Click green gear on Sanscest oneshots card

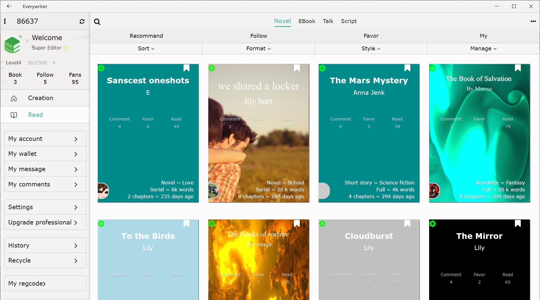click(101, 68)
